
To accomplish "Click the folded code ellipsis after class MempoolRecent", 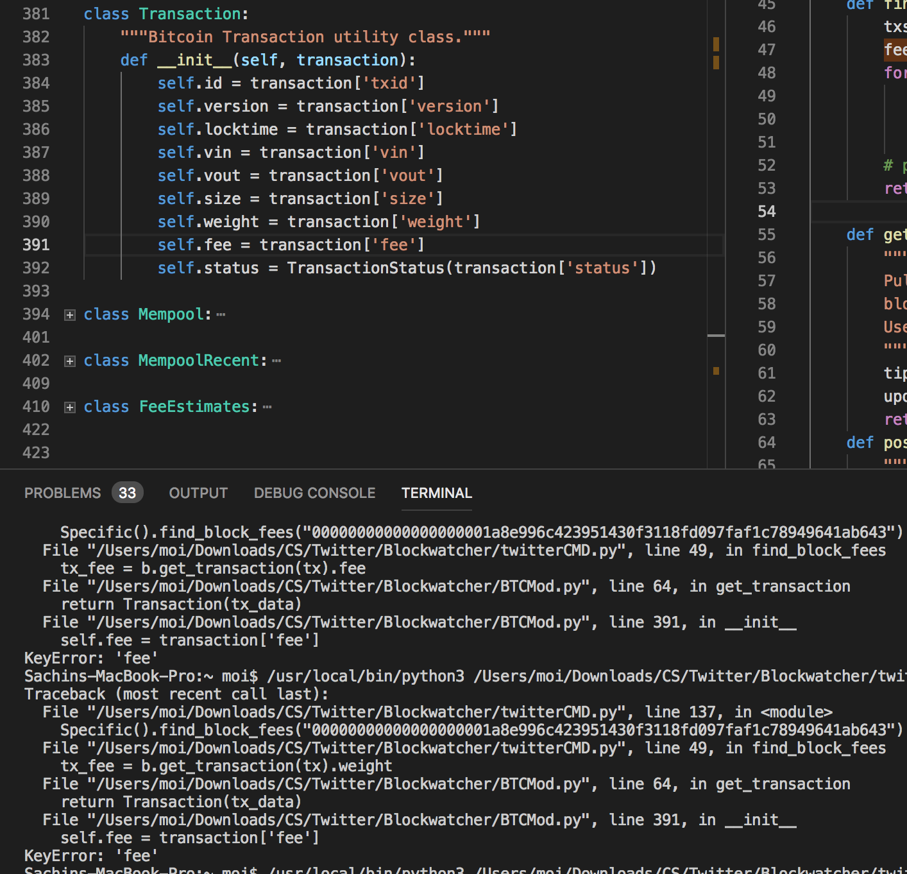I will point(276,360).
